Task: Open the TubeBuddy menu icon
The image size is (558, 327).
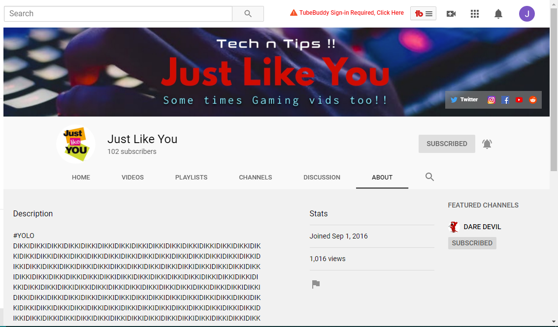Action: click(x=423, y=14)
